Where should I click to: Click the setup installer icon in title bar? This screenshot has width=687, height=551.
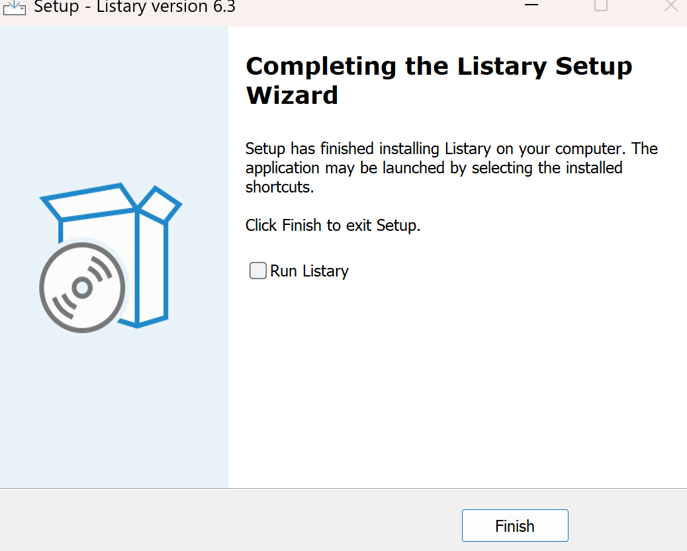point(15,7)
